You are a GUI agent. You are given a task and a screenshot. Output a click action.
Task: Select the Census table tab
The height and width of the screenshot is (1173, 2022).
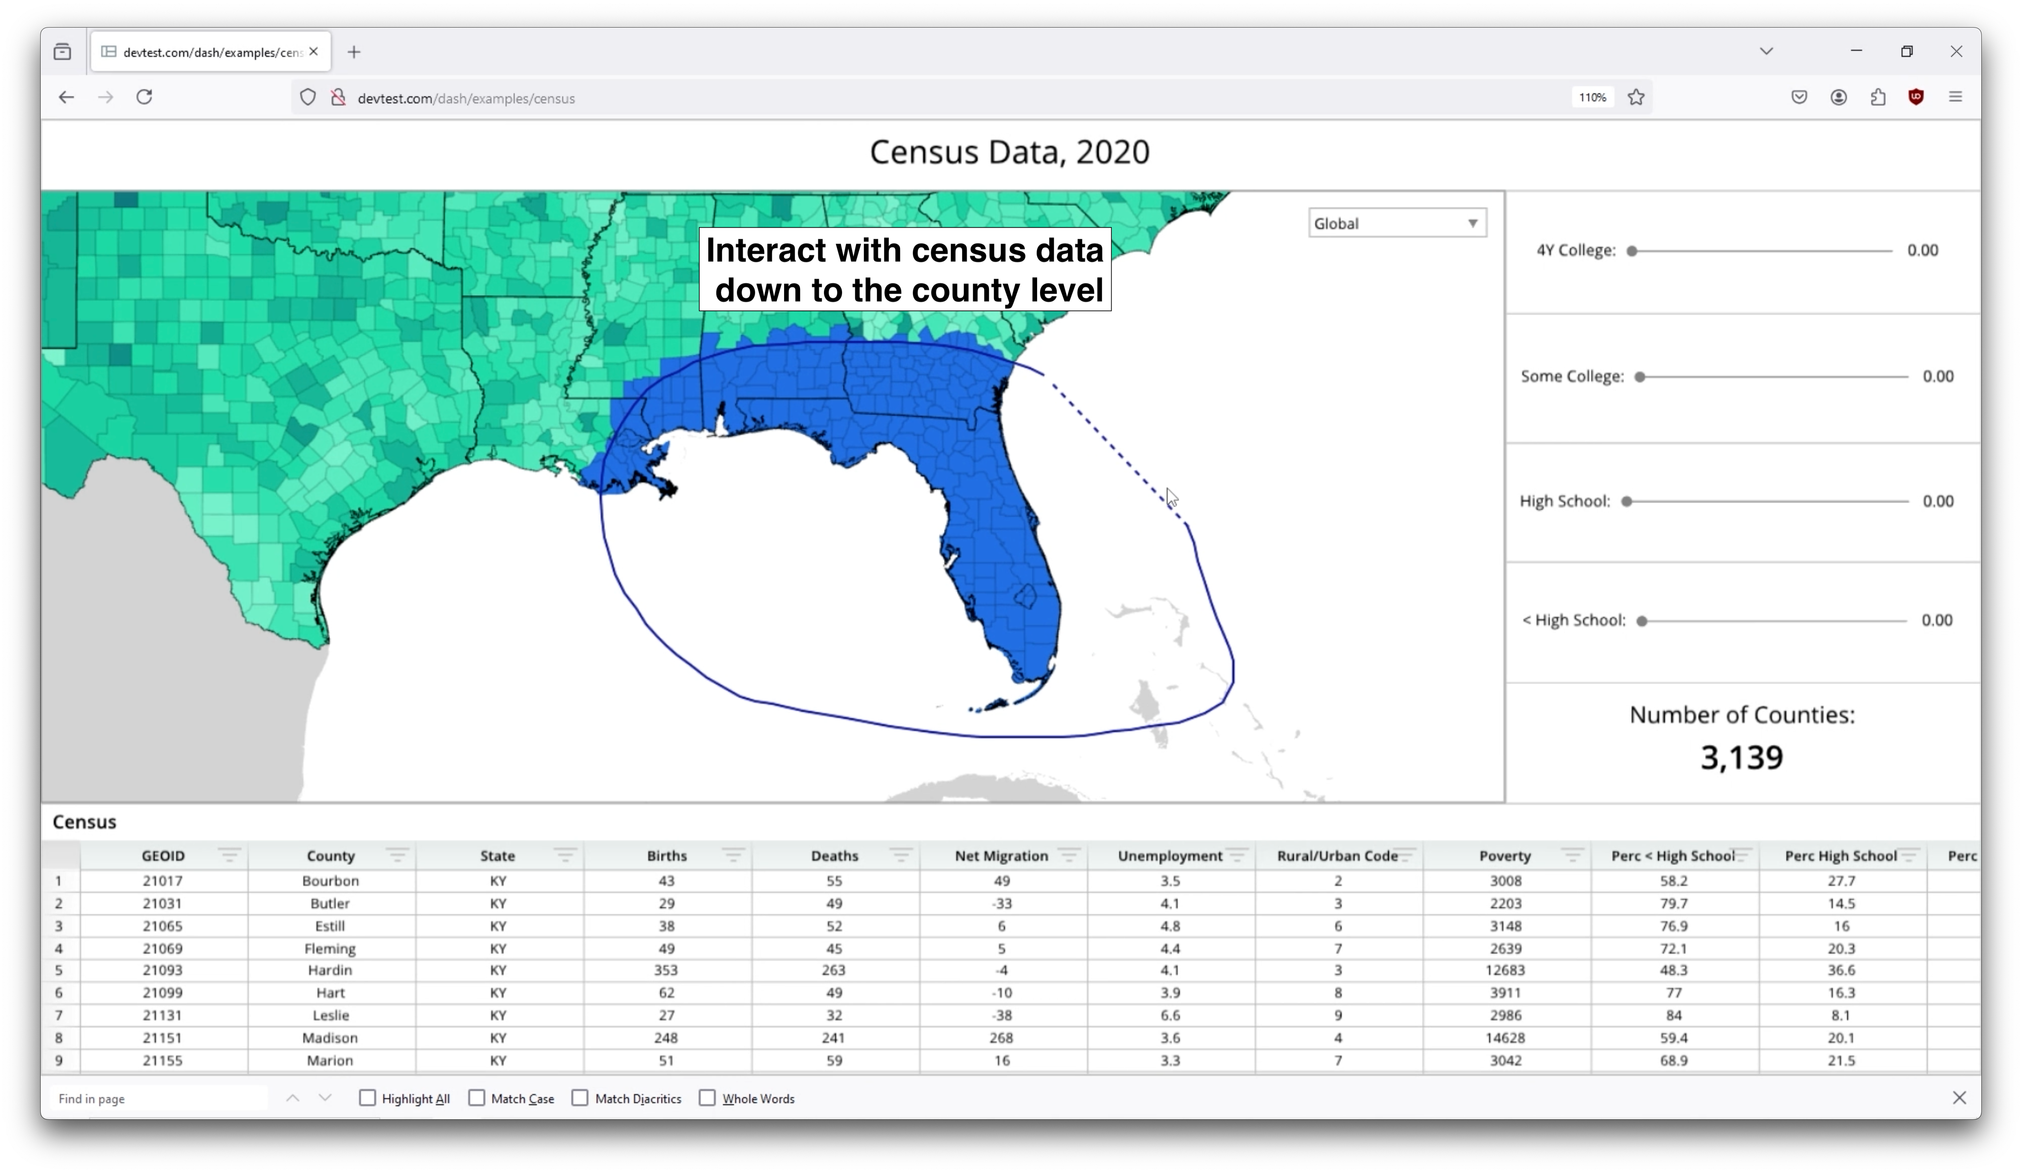click(82, 821)
